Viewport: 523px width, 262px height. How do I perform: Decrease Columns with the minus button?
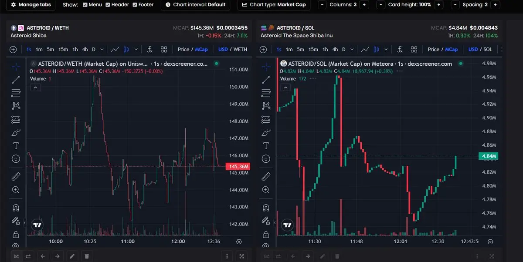pos(322,5)
